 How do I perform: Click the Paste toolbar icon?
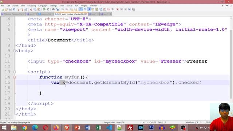[x=39, y=9]
